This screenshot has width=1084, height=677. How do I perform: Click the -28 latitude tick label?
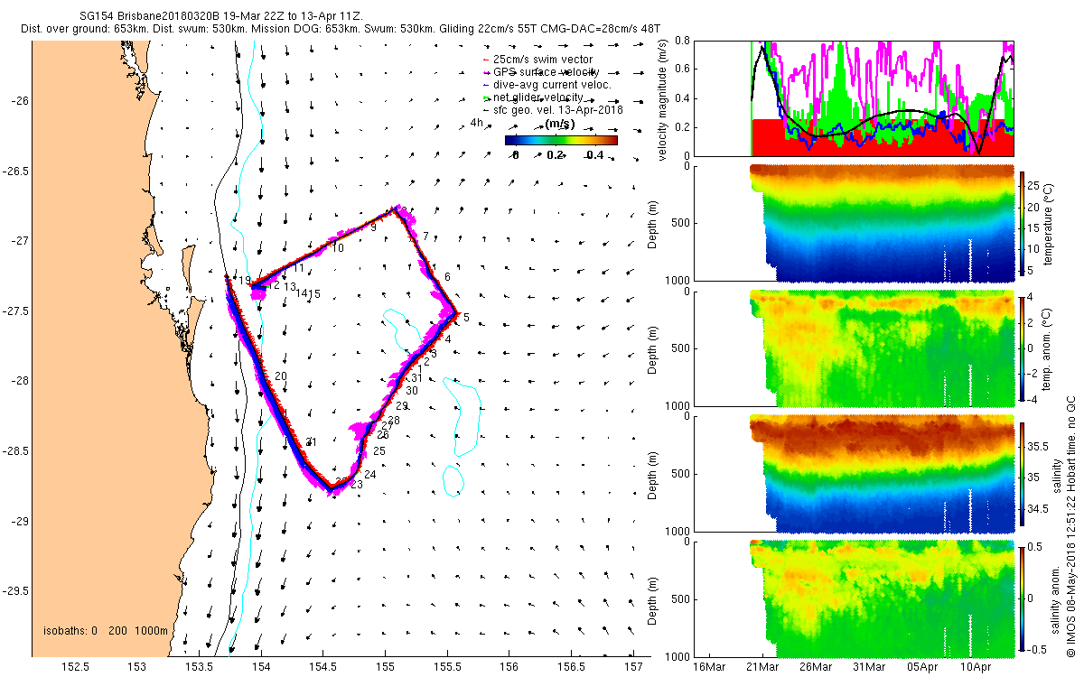point(19,381)
